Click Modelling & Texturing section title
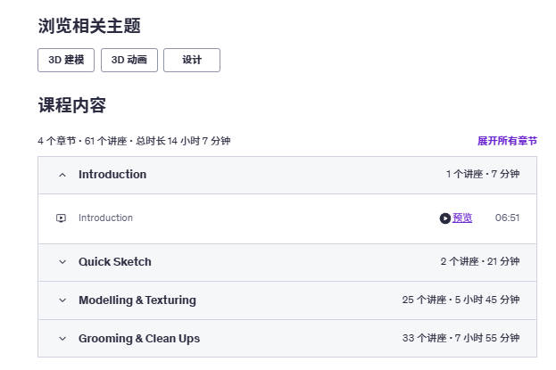 (x=137, y=300)
